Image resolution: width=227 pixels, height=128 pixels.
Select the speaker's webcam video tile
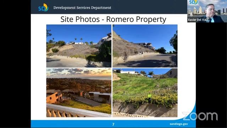(x=207, y=11)
